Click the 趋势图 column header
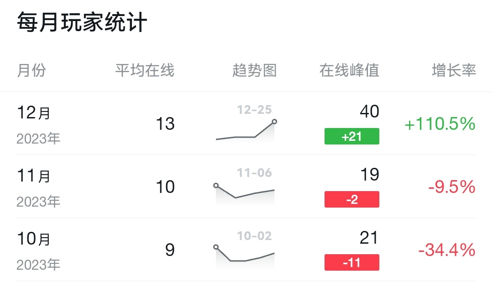This screenshot has width=493, height=283. (x=254, y=70)
